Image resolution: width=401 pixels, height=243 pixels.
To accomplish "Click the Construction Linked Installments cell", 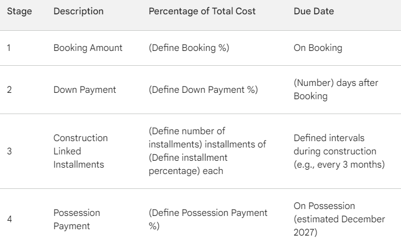I will pos(81,151).
